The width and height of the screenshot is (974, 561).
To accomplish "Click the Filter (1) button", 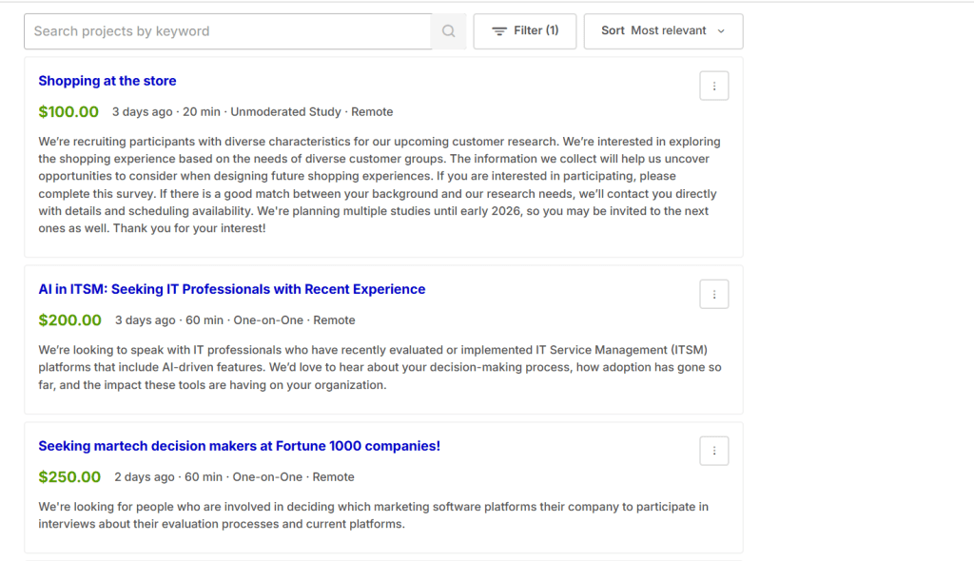I will 524,29.
